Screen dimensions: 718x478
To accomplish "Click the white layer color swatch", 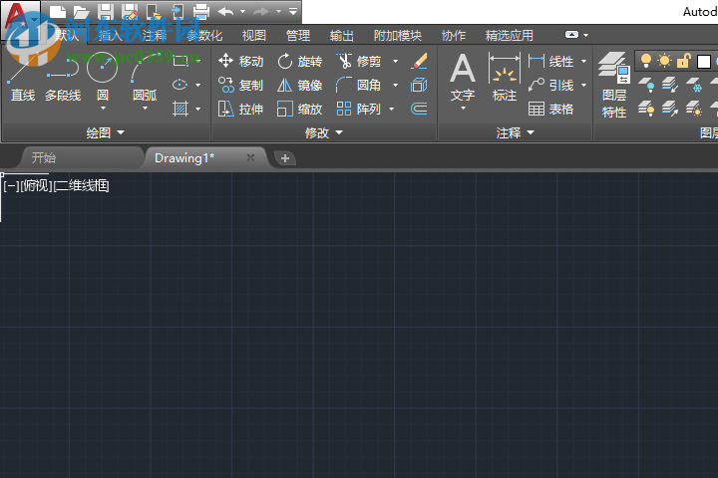I will click(703, 62).
